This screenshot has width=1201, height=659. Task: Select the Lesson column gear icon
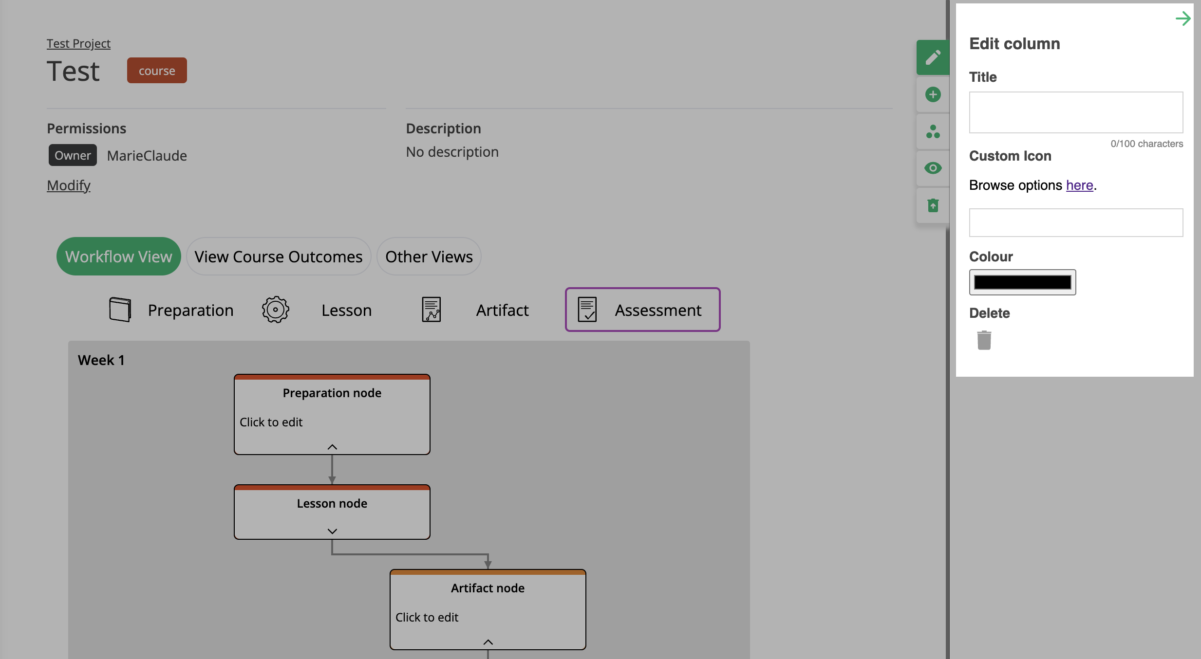tap(276, 310)
